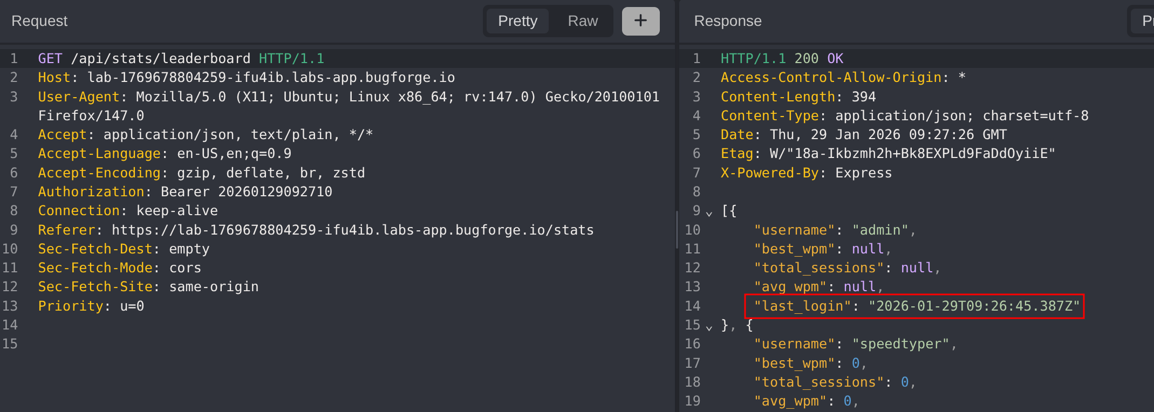This screenshot has height=412, width=1154.
Task: Click the "admin" username value
Action: (880, 230)
